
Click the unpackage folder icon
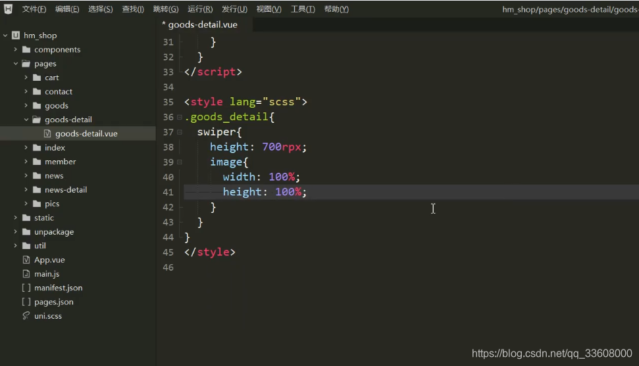(26, 232)
